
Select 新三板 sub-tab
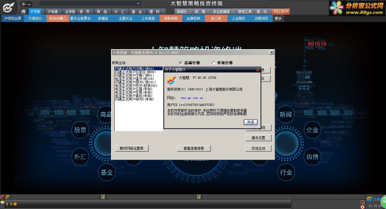click(x=216, y=18)
